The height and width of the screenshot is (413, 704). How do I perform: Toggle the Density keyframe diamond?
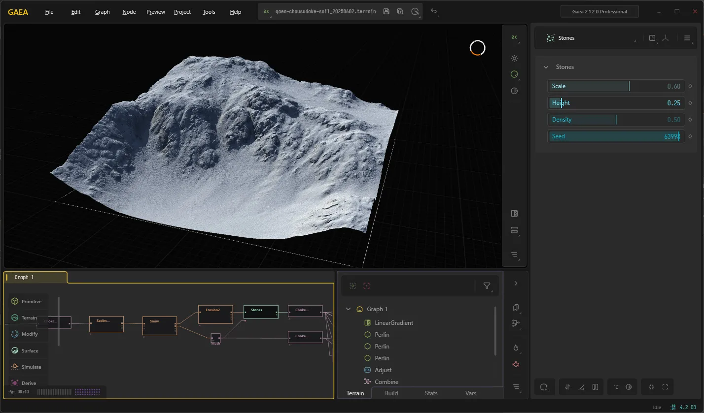(690, 120)
